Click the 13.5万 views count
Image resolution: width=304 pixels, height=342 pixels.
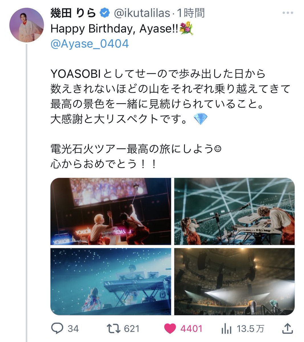(x=250, y=329)
